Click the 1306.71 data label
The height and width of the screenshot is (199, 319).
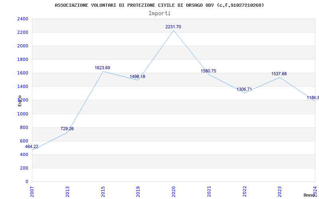[244, 89]
